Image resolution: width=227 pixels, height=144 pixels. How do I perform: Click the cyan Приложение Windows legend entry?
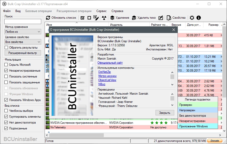pyautogui.click(x=198, y=126)
